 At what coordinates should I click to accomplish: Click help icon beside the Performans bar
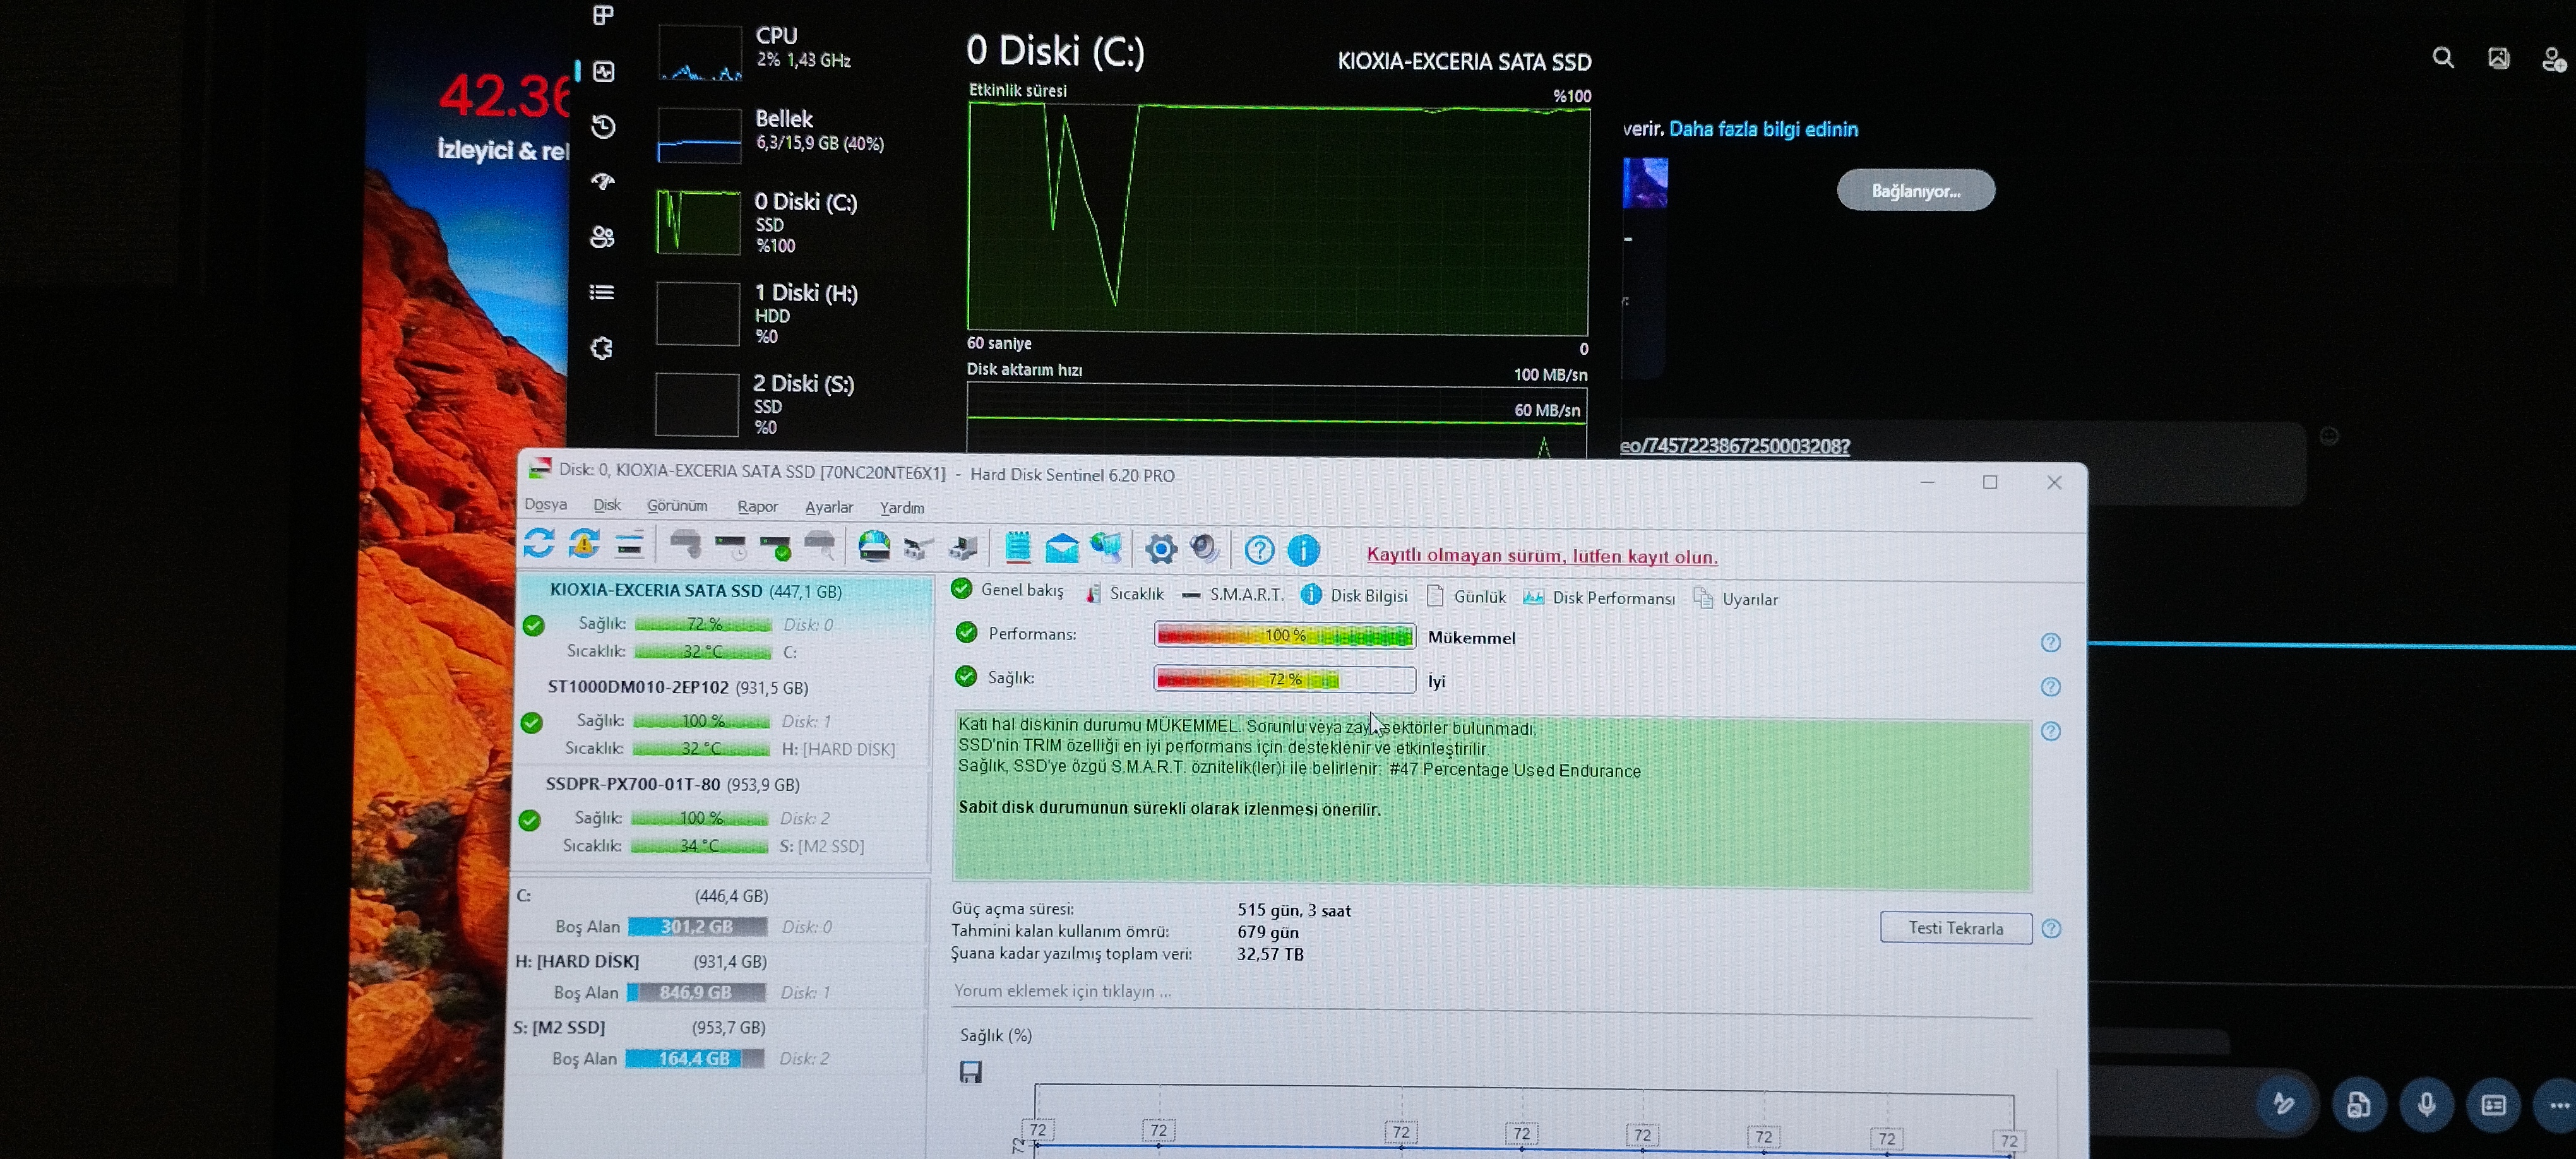tap(2050, 642)
